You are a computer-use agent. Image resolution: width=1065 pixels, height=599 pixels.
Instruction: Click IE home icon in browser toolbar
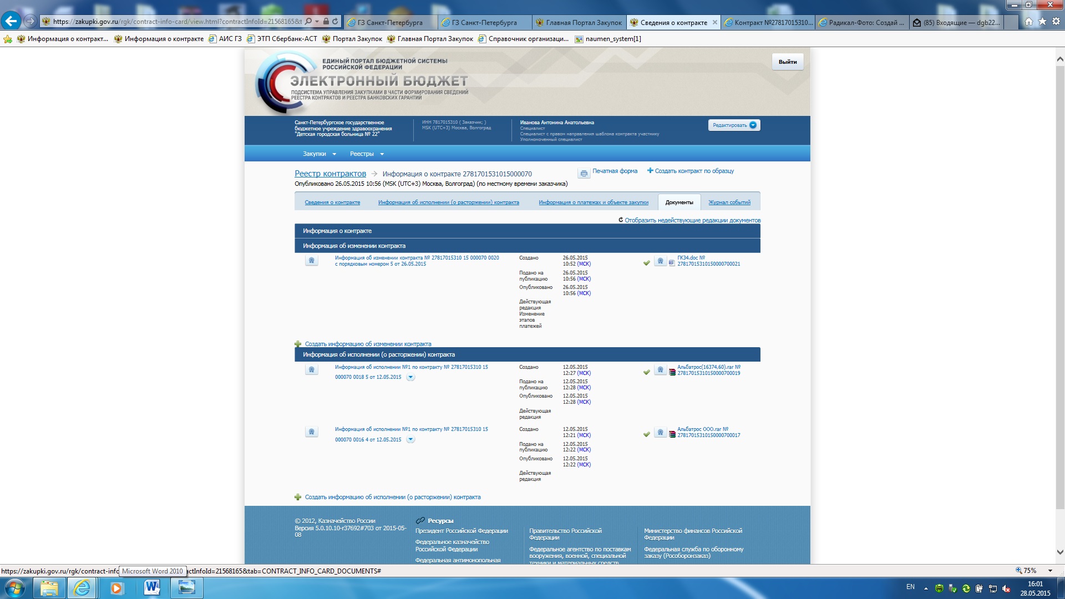(1029, 22)
